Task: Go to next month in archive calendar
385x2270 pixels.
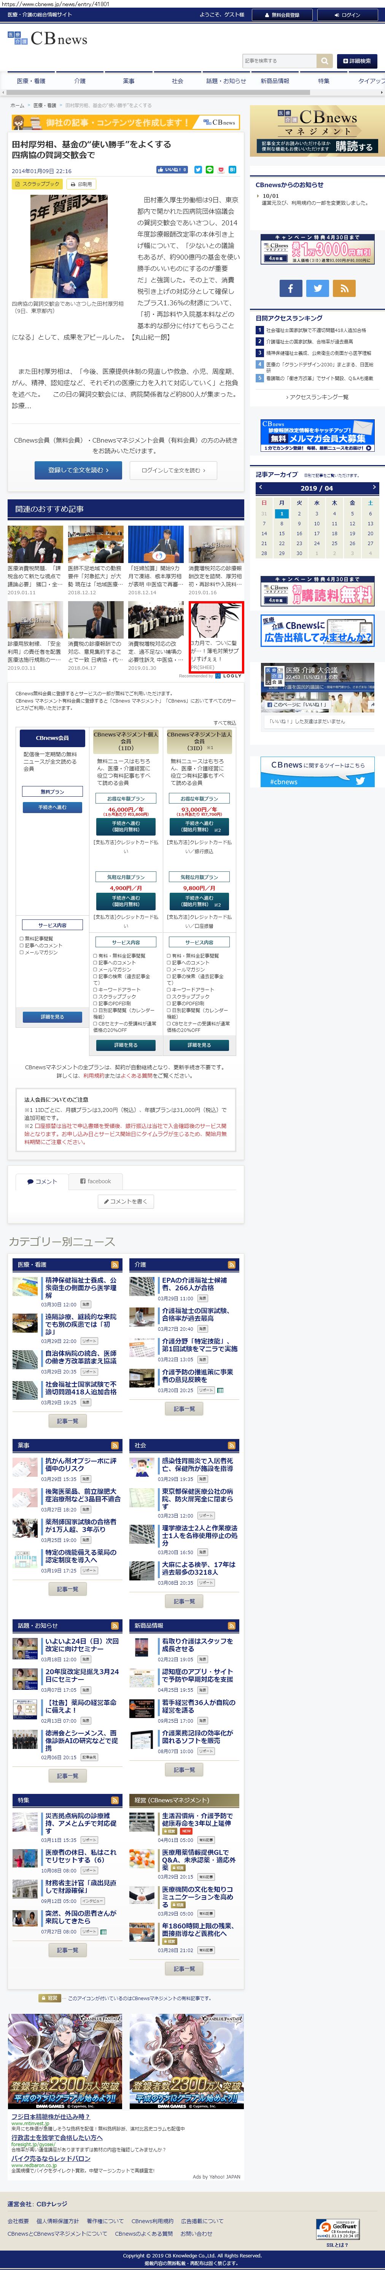Action: [374, 487]
